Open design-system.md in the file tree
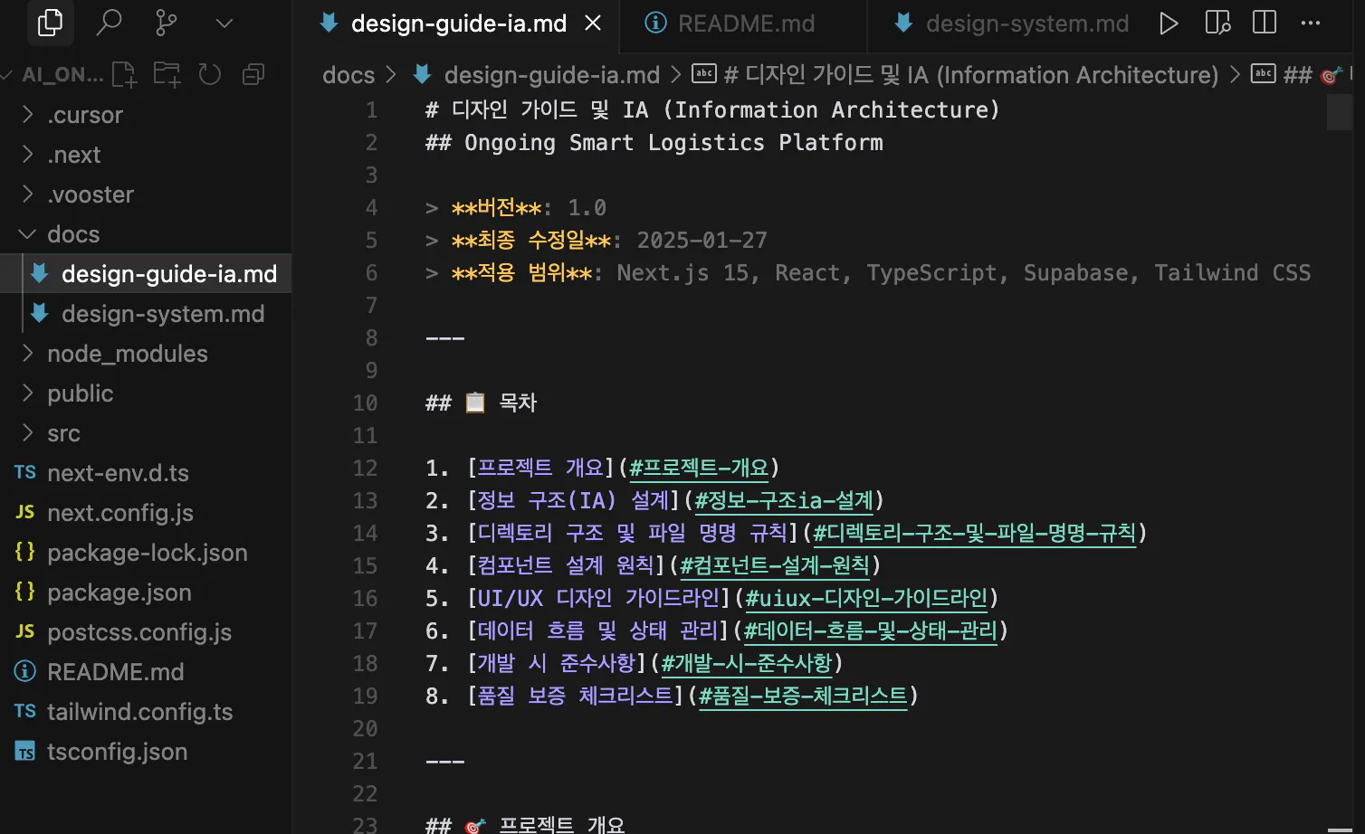The height and width of the screenshot is (834, 1365). [x=146, y=314]
